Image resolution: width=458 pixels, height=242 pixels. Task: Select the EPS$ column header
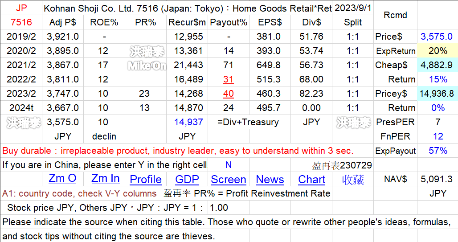pyautogui.click(x=270, y=22)
